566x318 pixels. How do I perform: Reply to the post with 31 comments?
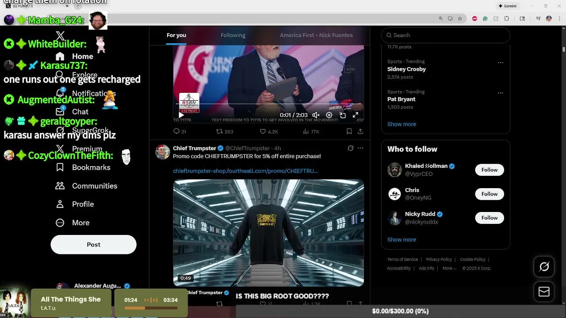tap(180, 132)
